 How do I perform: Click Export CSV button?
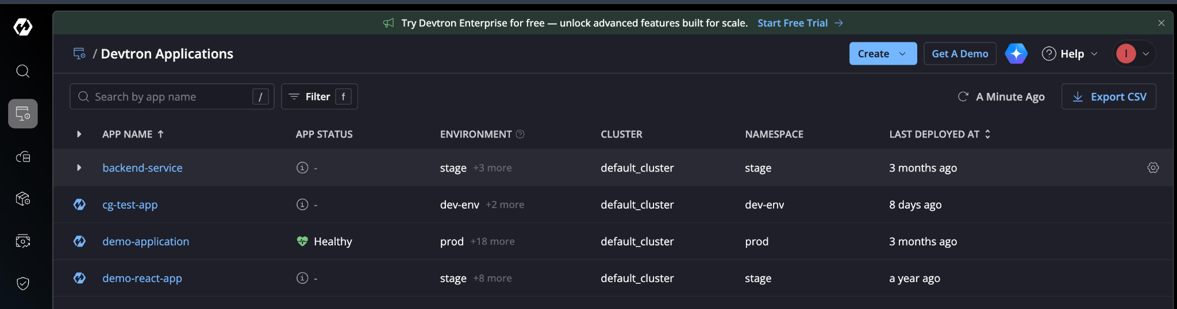1109,97
